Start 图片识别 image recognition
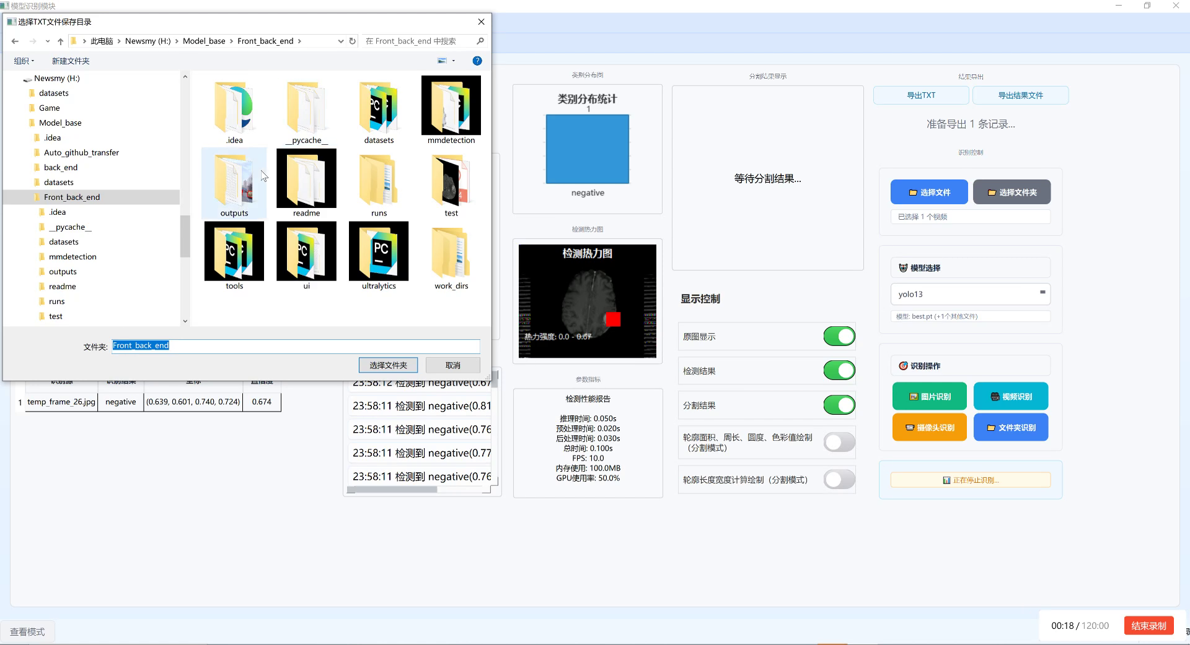1190x645 pixels. pos(928,396)
